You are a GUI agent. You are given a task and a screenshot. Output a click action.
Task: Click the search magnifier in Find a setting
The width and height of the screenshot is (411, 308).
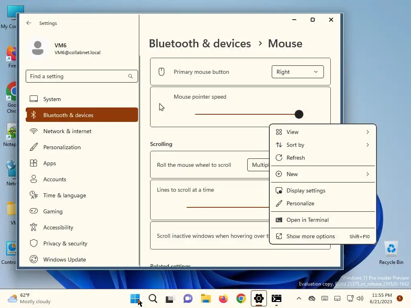point(130,76)
